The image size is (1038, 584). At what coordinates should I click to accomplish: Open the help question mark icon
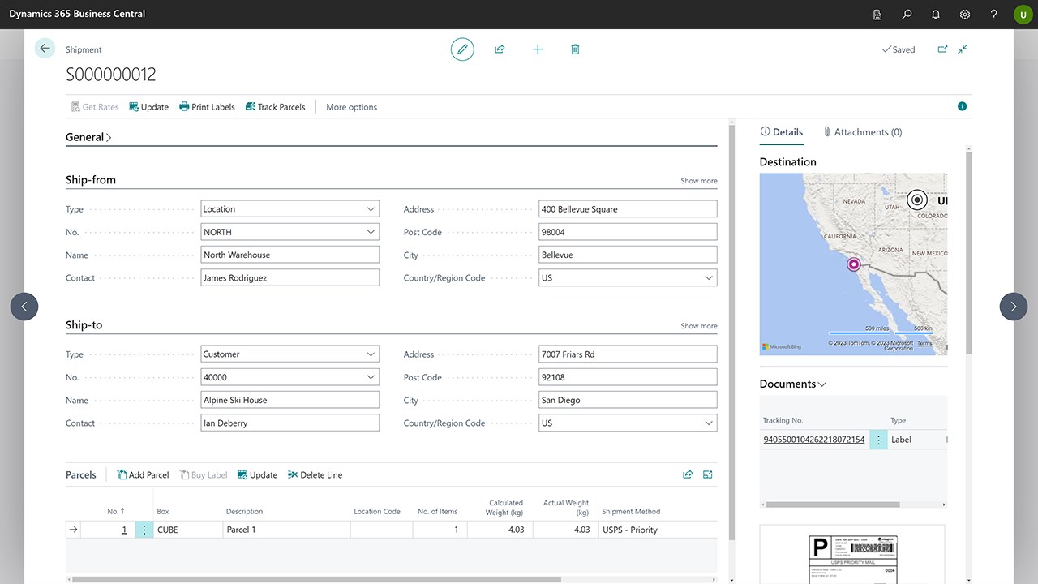click(994, 15)
